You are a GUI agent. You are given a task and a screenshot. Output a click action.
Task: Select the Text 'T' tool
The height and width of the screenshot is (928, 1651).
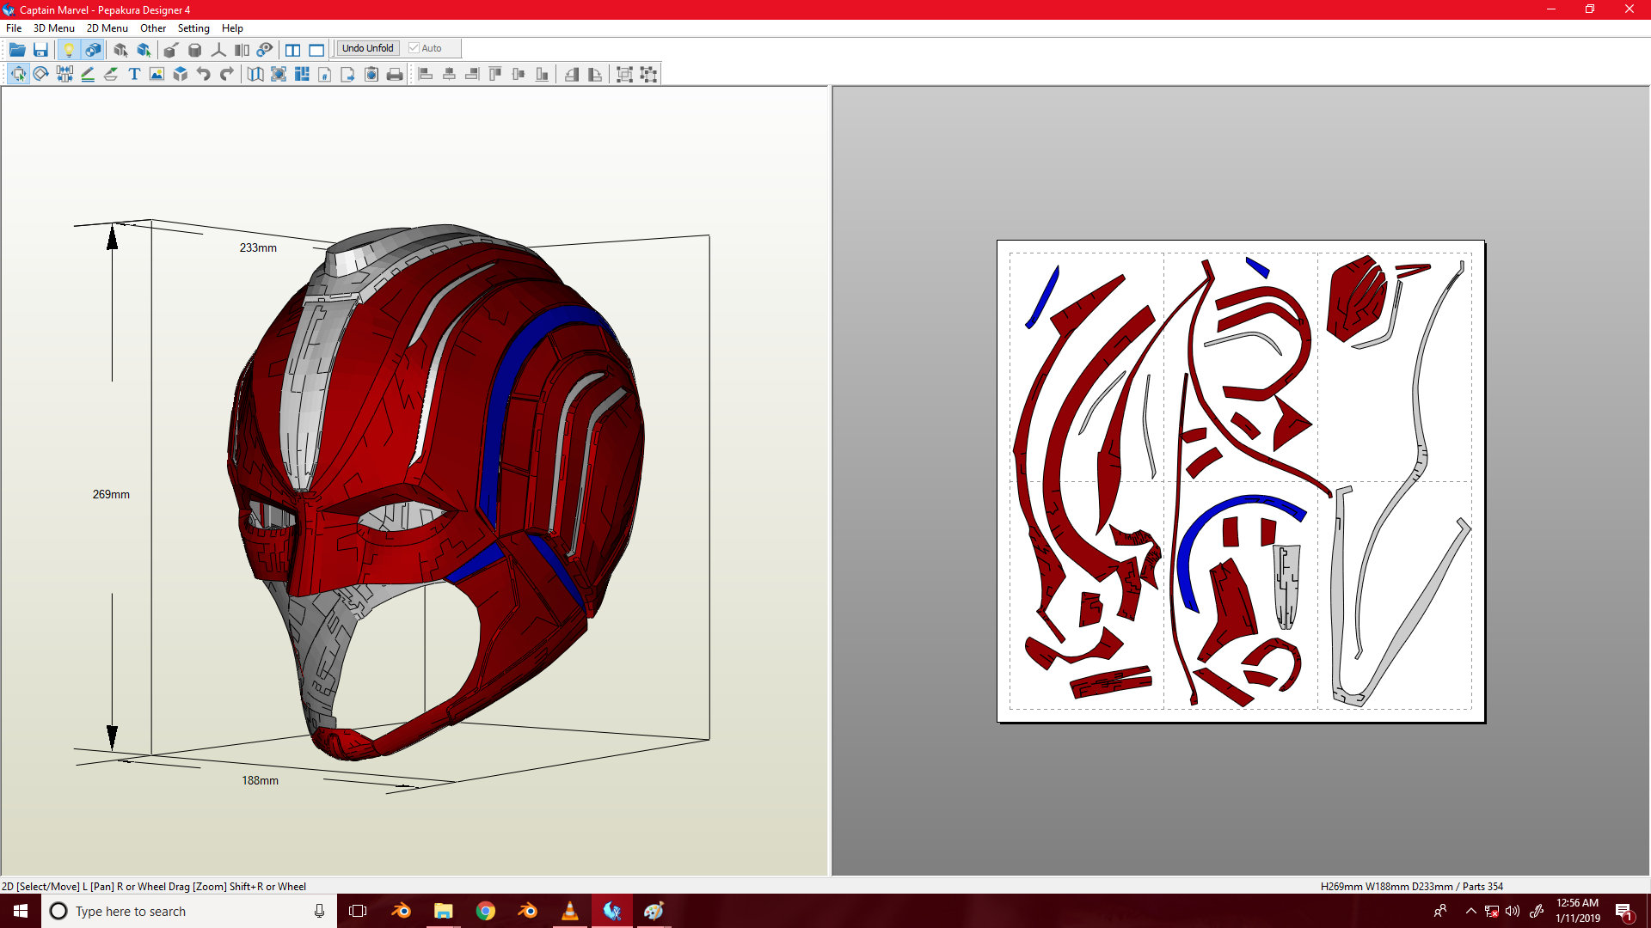(134, 74)
